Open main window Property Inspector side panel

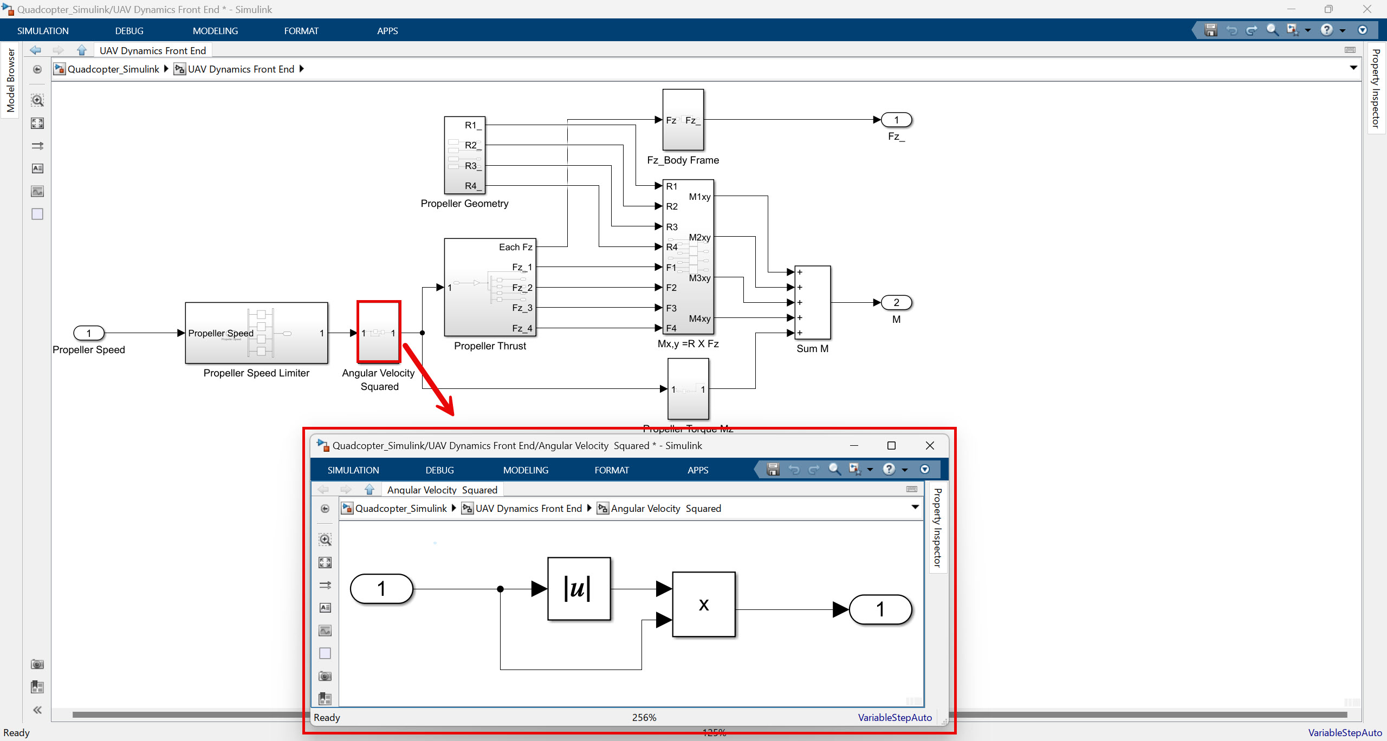point(1376,88)
